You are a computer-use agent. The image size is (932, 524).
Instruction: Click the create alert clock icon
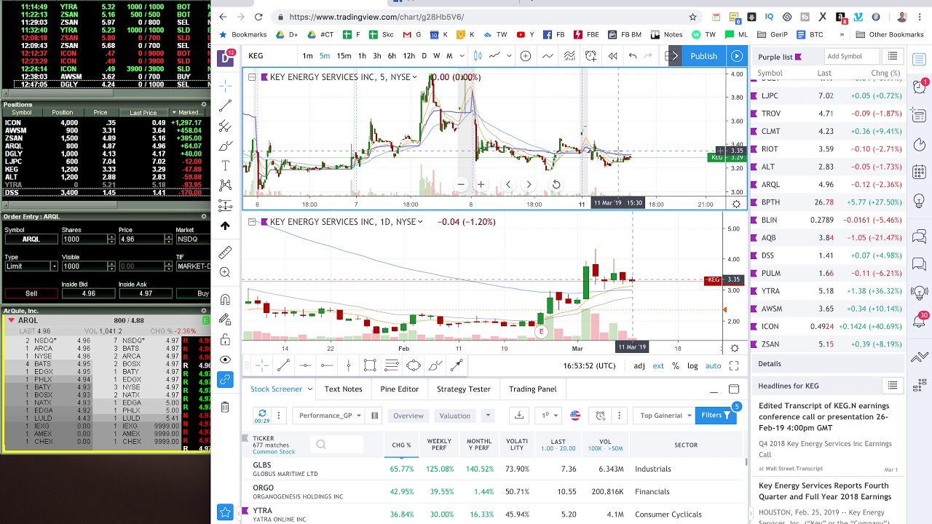[591, 56]
